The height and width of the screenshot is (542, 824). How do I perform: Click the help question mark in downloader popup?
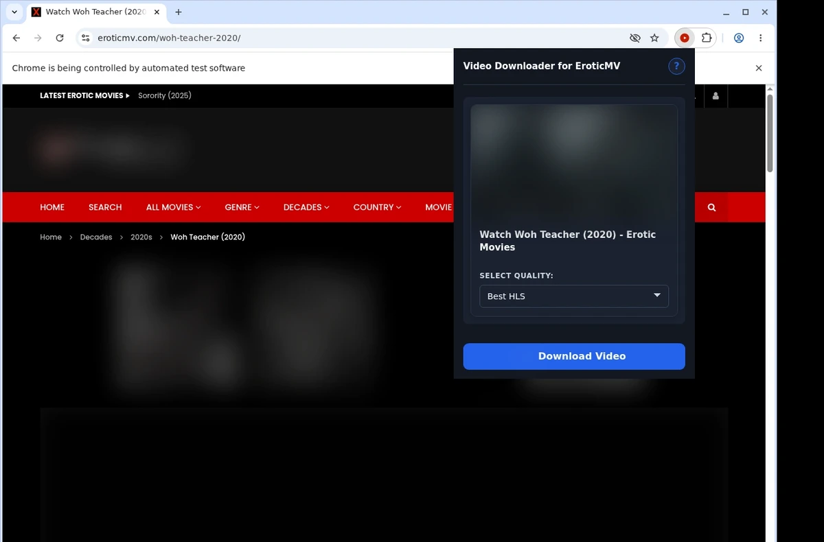[x=676, y=66]
